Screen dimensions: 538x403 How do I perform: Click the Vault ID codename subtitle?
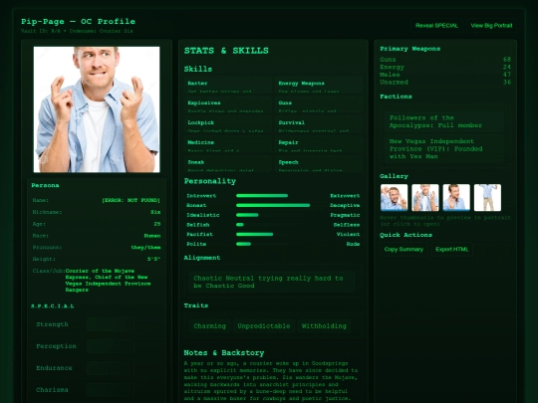click(77, 31)
